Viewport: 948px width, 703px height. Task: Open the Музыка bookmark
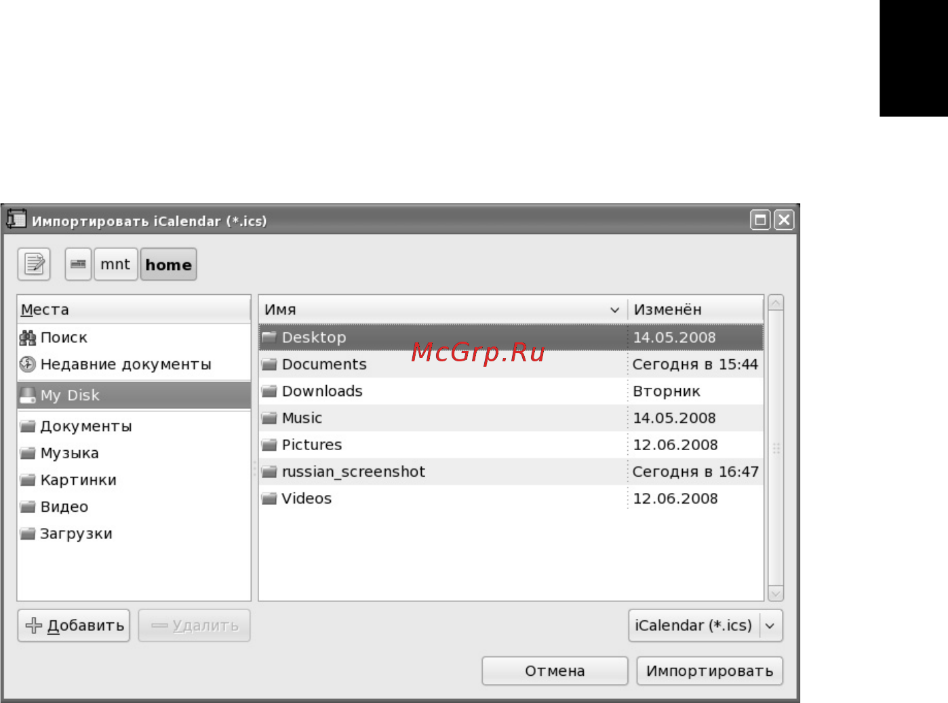pyautogui.click(x=134, y=453)
